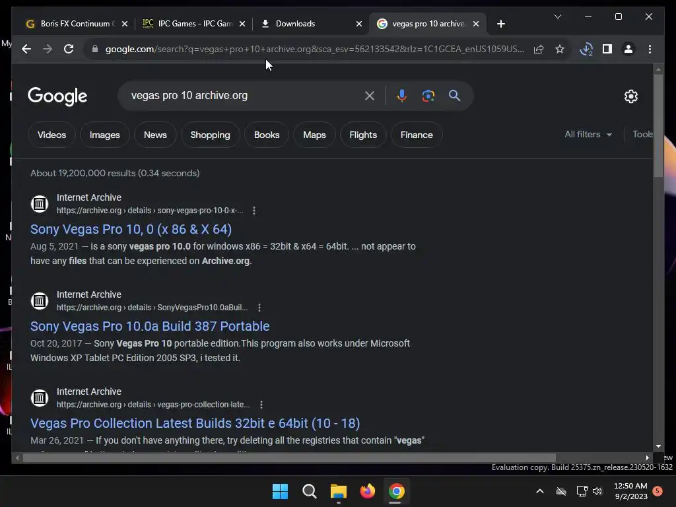Open the Chrome downloads indicator icon
The height and width of the screenshot is (507, 676).
(x=586, y=49)
